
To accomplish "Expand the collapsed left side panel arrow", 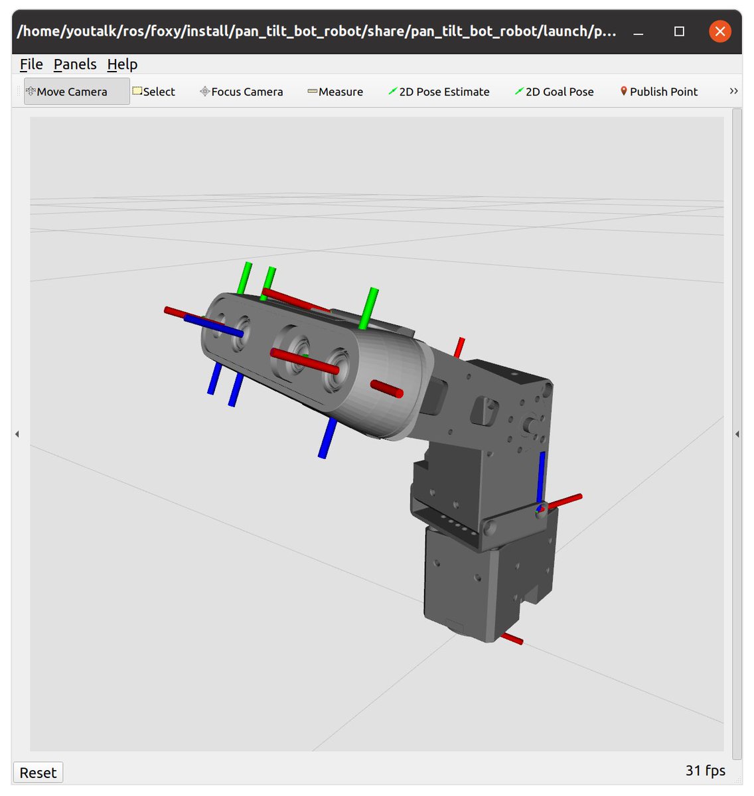I will [x=17, y=434].
